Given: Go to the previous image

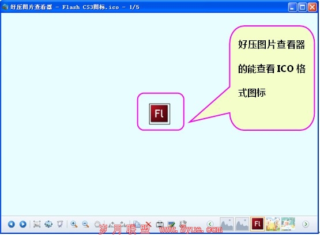Looking at the screenshot, I should [12, 224].
